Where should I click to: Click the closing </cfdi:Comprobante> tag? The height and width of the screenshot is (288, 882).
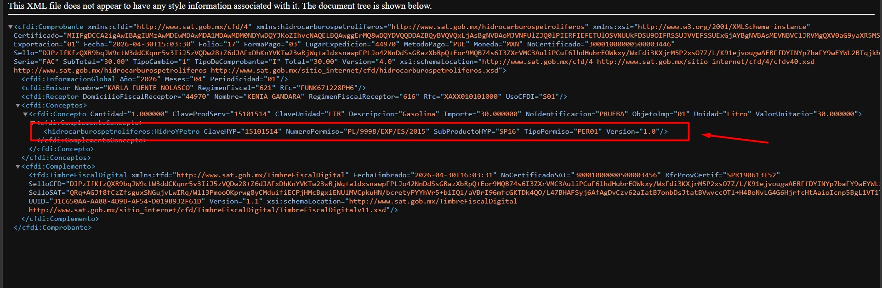click(x=53, y=227)
